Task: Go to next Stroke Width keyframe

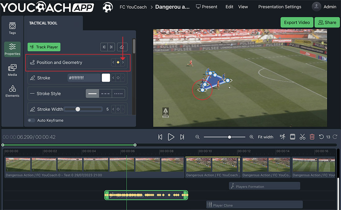Action: 123,109
